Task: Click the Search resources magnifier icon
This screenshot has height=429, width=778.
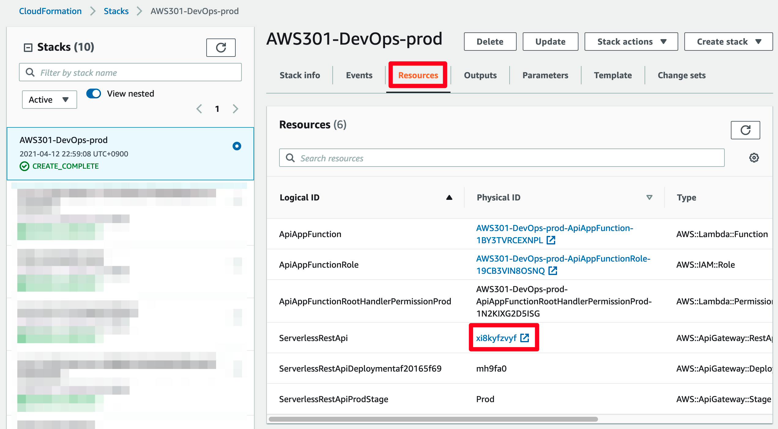Action: coord(290,158)
